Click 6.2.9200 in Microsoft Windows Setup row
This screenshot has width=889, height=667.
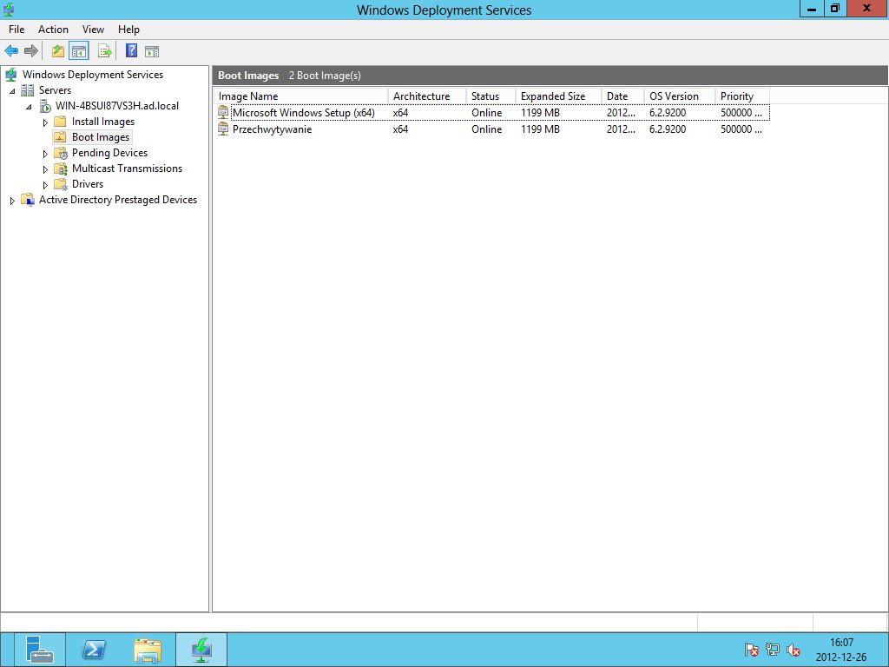[668, 113]
